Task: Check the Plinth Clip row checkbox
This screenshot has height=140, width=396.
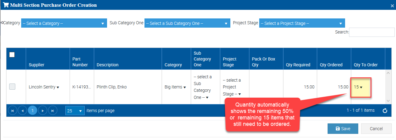Action: tap(12, 87)
